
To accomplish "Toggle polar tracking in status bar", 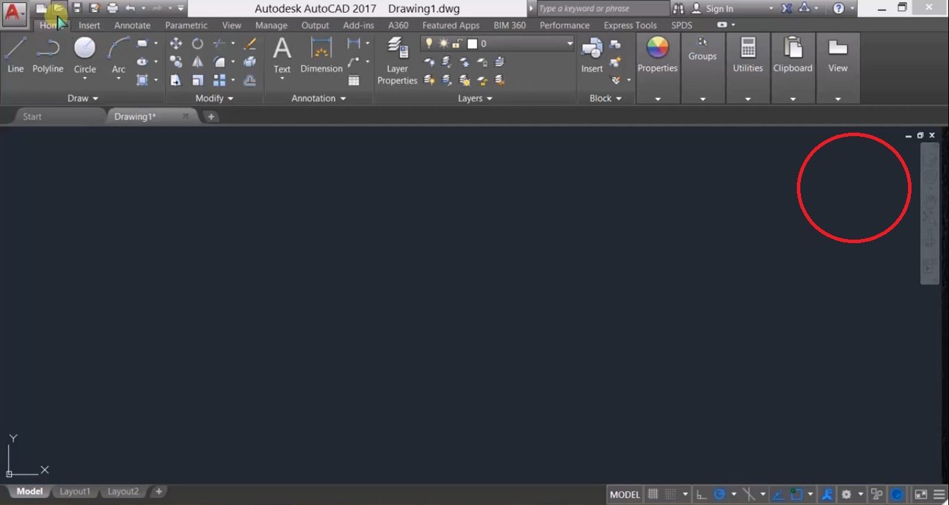I will (x=719, y=495).
